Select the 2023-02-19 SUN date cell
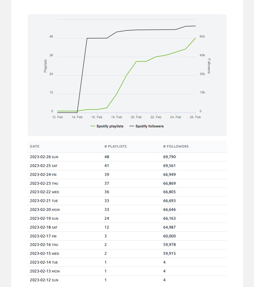254x287 pixels. coord(44,218)
